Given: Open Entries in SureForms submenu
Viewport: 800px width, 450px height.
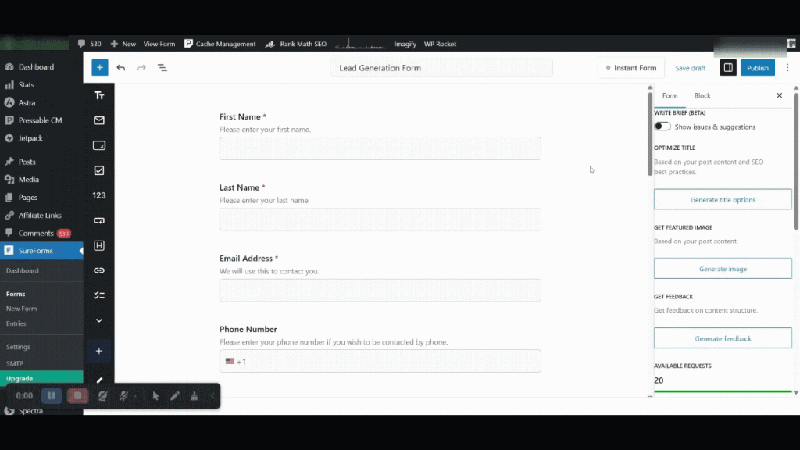Looking at the screenshot, I should click(x=16, y=323).
